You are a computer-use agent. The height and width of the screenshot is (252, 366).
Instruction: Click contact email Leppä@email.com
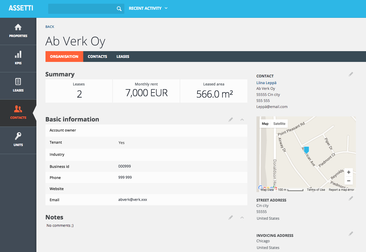click(x=272, y=107)
